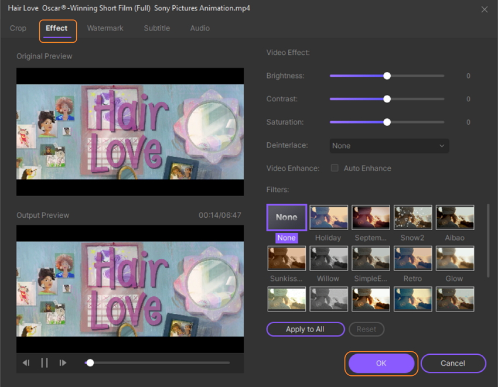498x387 pixels.
Task: Apply the Snow2 filter
Action: [413, 217]
